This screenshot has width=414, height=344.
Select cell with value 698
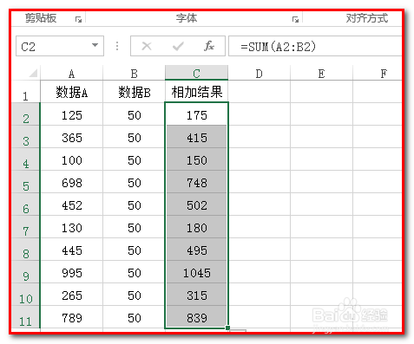click(71, 182)
